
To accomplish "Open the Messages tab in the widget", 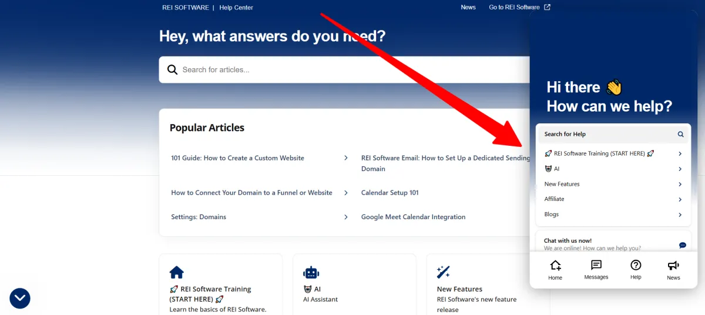I will [x=596, y=270].
